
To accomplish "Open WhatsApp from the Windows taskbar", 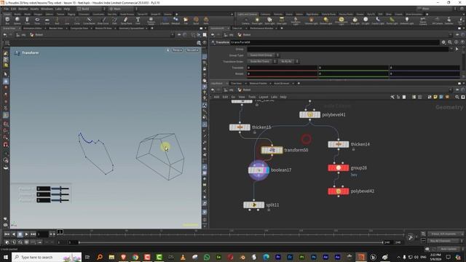I will click(207, 257).
